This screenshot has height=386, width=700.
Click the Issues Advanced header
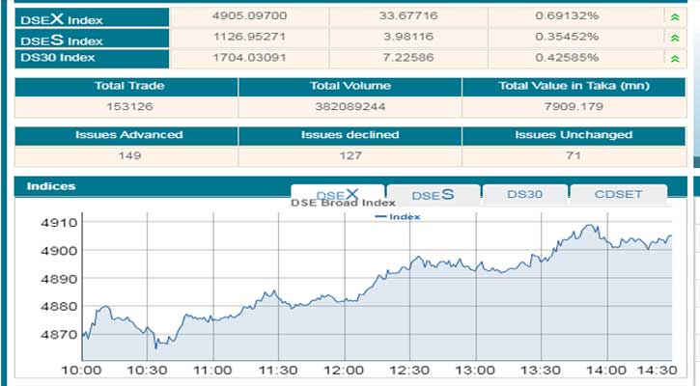point(126,135)
